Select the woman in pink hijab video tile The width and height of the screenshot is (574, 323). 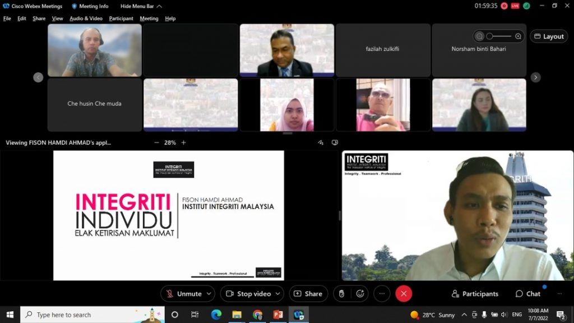286,105
